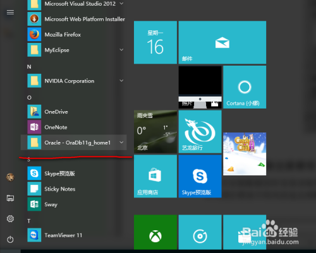Viewport: 316px width, 253px height.
Task: Click the Power button icon
Action: (x=10, y=239)
